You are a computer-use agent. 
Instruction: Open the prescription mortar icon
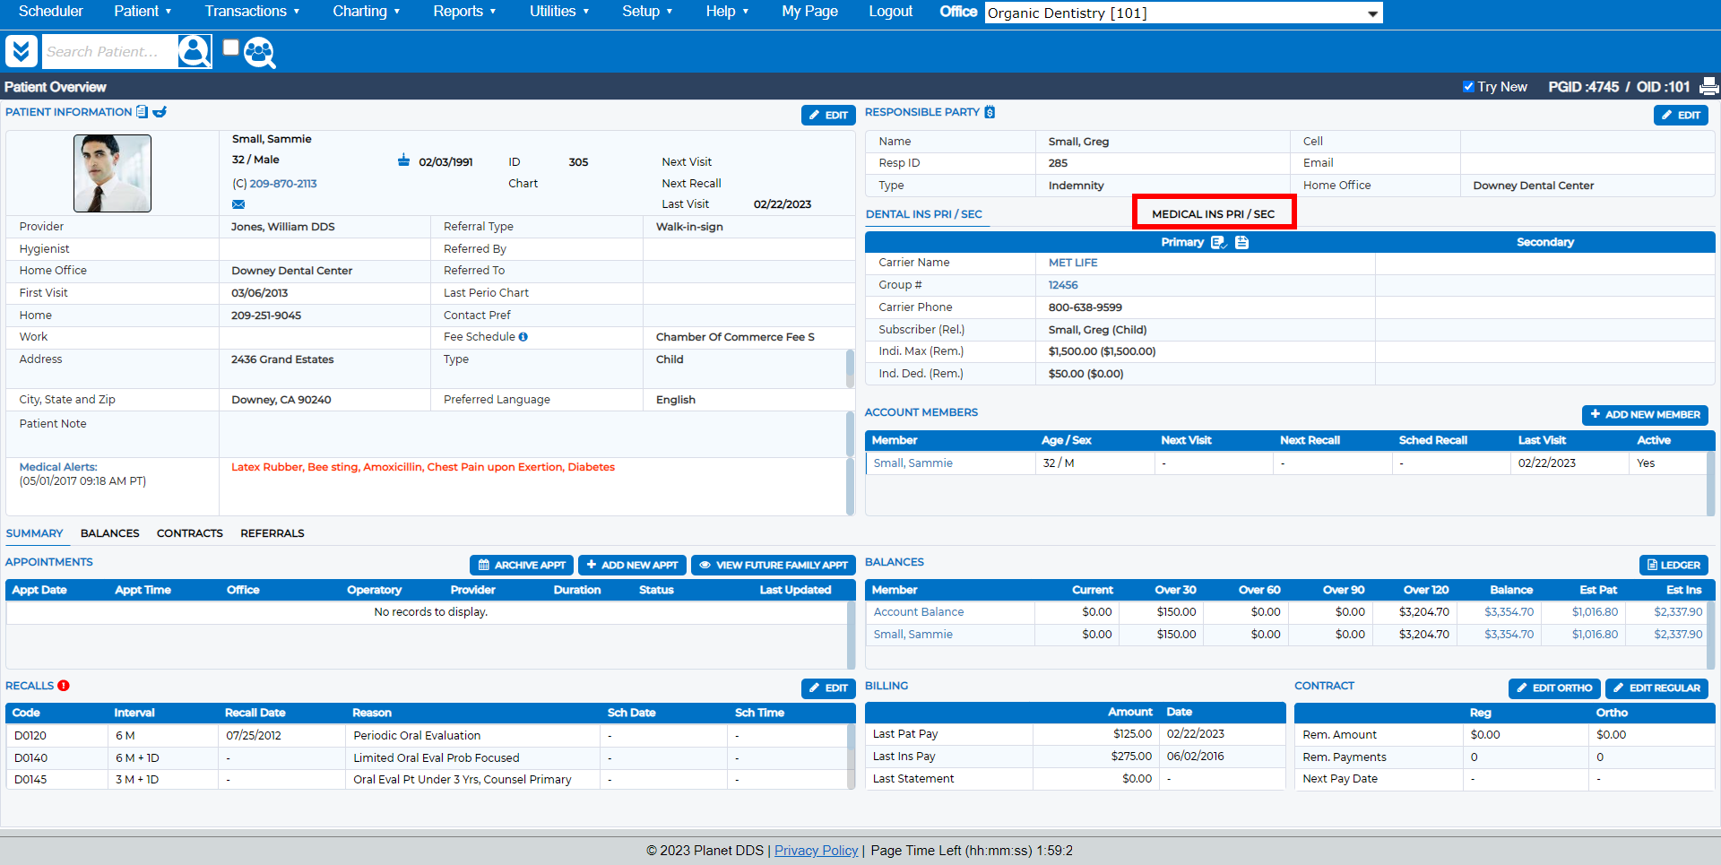160,112
